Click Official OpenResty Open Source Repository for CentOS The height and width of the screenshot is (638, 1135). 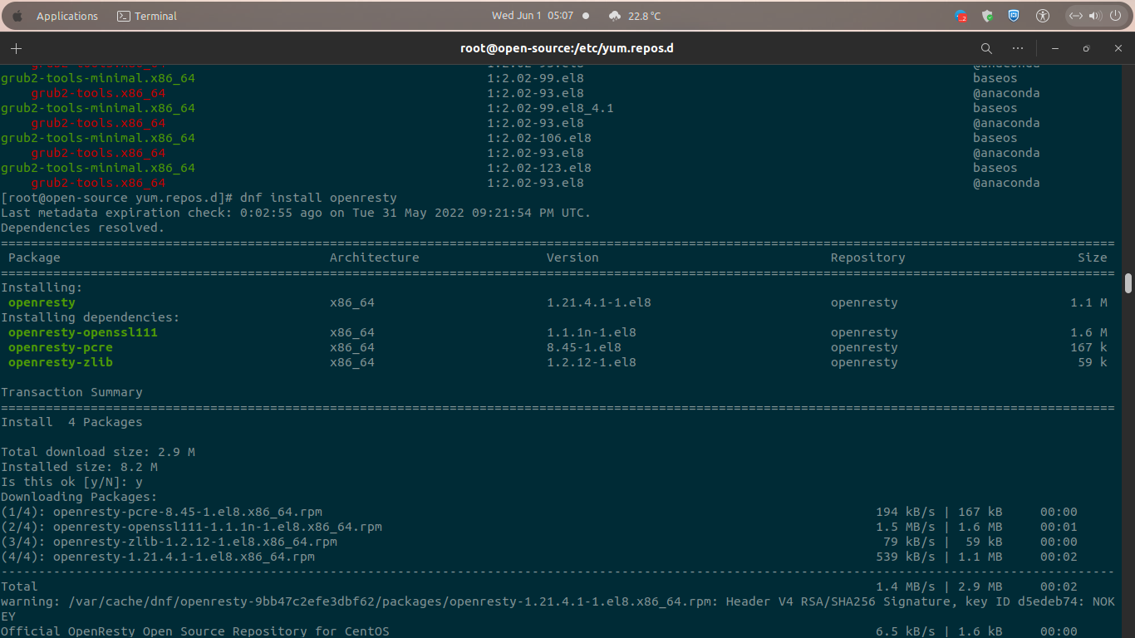point(195,631)
